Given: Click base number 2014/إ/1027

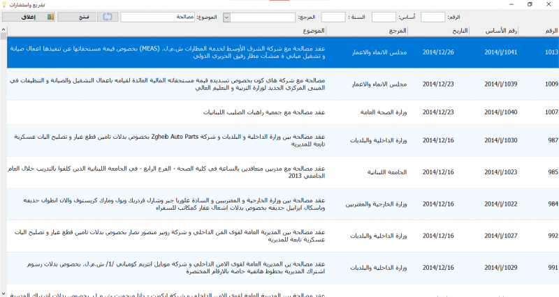Looking at the screenshot, I should 500,236.
